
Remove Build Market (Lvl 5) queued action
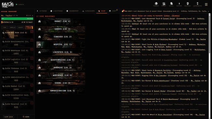[32, 85]
